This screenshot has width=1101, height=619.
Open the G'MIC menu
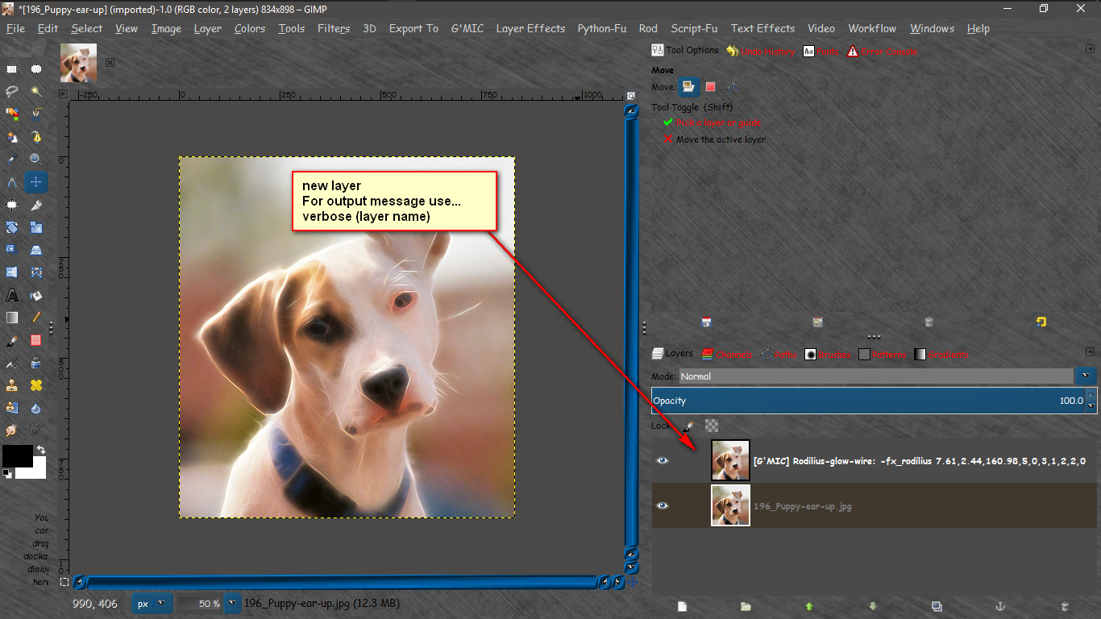(467, 28)
